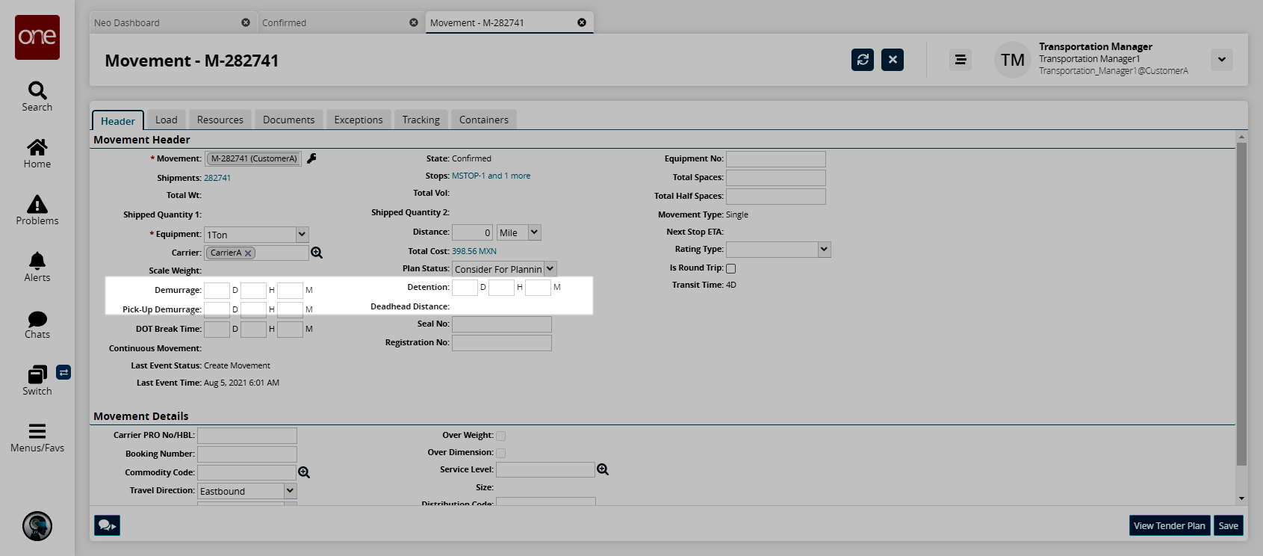The height and width of the screenshot is (556, 1263).
Task: Expand the Rating Type dropdown
Action: 824,250
